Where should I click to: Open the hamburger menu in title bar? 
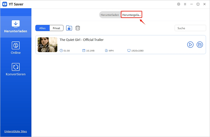tap(185, 4)
